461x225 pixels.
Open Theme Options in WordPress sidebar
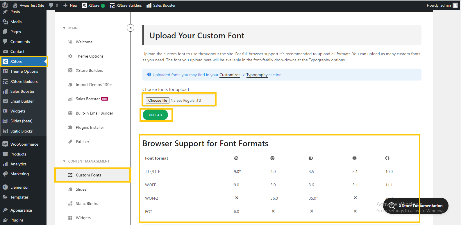24,71
